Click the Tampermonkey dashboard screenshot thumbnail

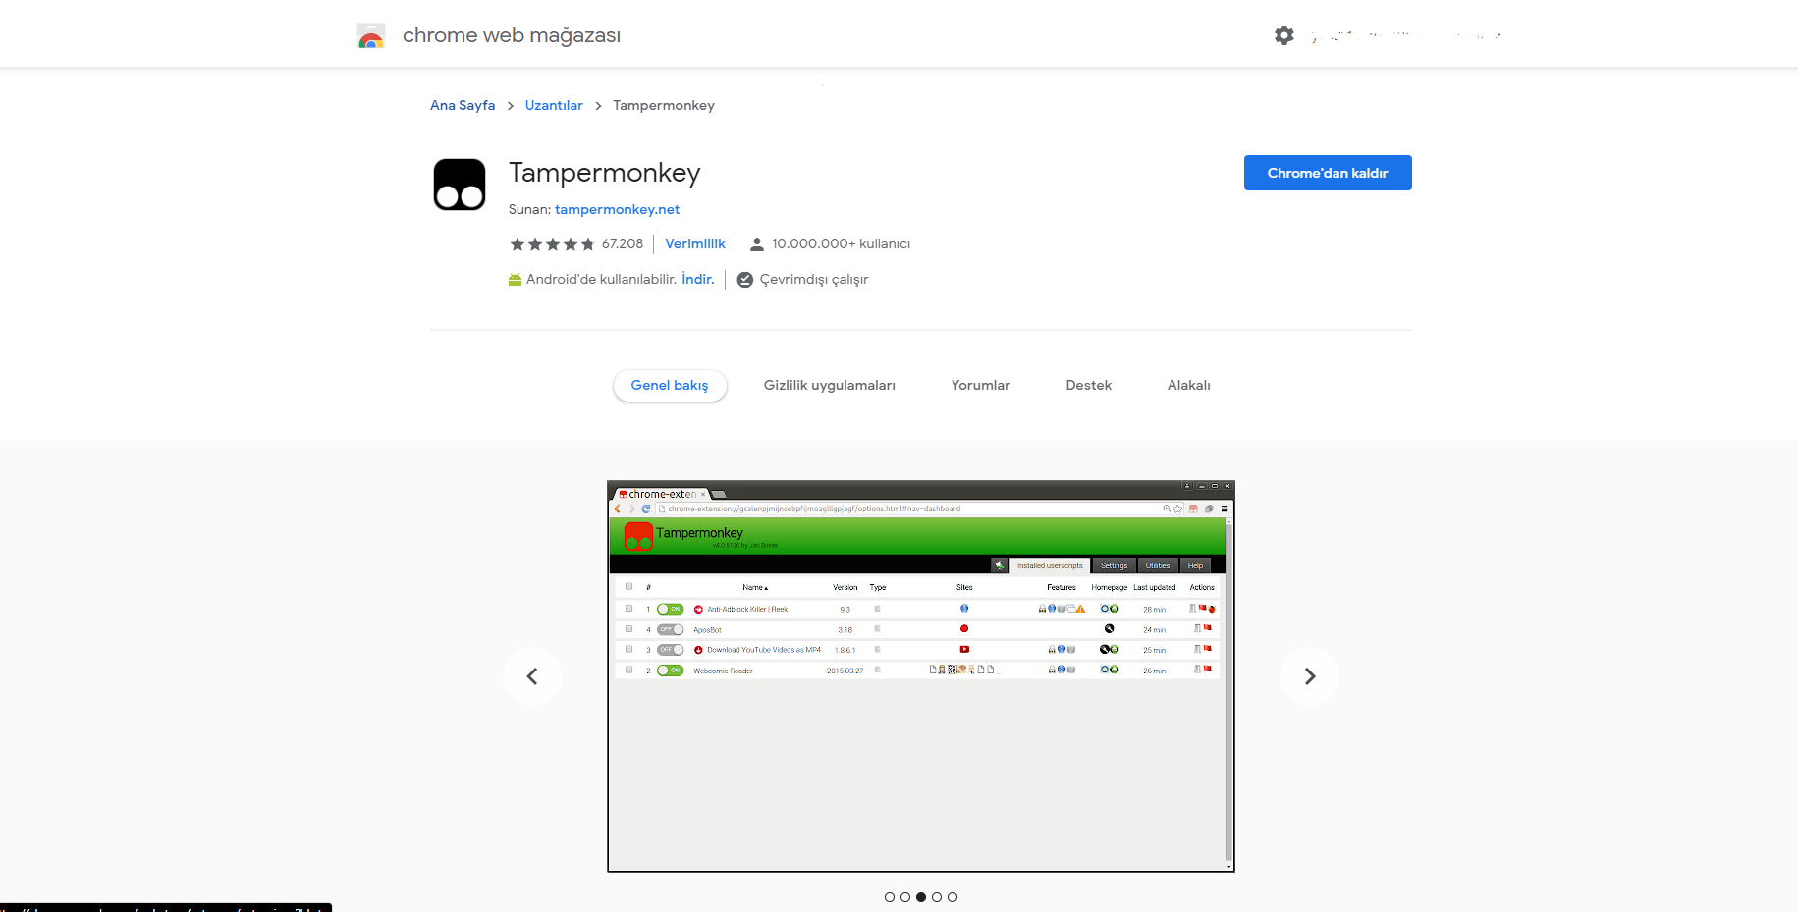(x=921, y=676)
